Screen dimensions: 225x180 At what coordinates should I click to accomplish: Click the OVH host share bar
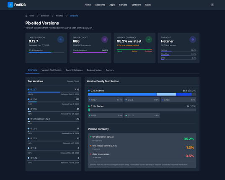coord(178,60)
